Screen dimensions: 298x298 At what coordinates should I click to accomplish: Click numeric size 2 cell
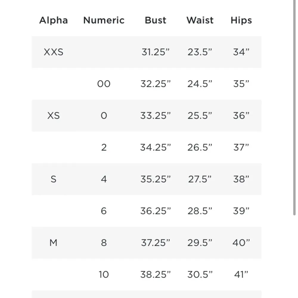click(x=104, y=148)
